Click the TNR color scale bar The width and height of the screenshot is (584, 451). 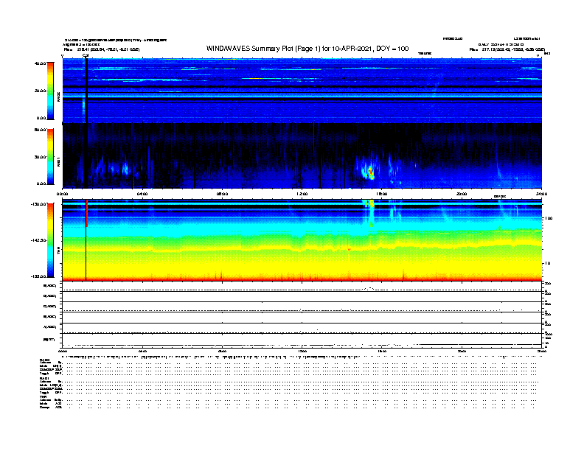click(50, 240)
